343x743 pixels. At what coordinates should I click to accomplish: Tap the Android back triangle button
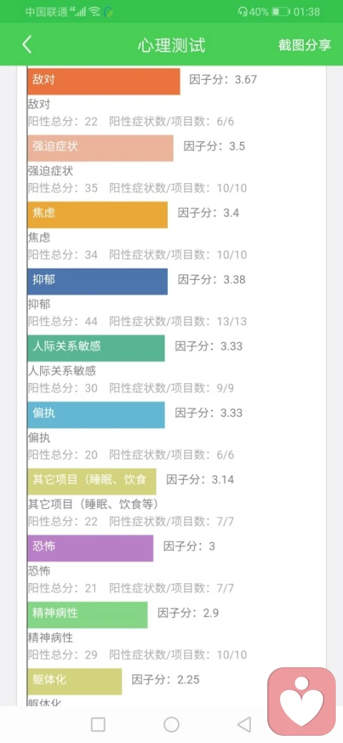(244, 724)
